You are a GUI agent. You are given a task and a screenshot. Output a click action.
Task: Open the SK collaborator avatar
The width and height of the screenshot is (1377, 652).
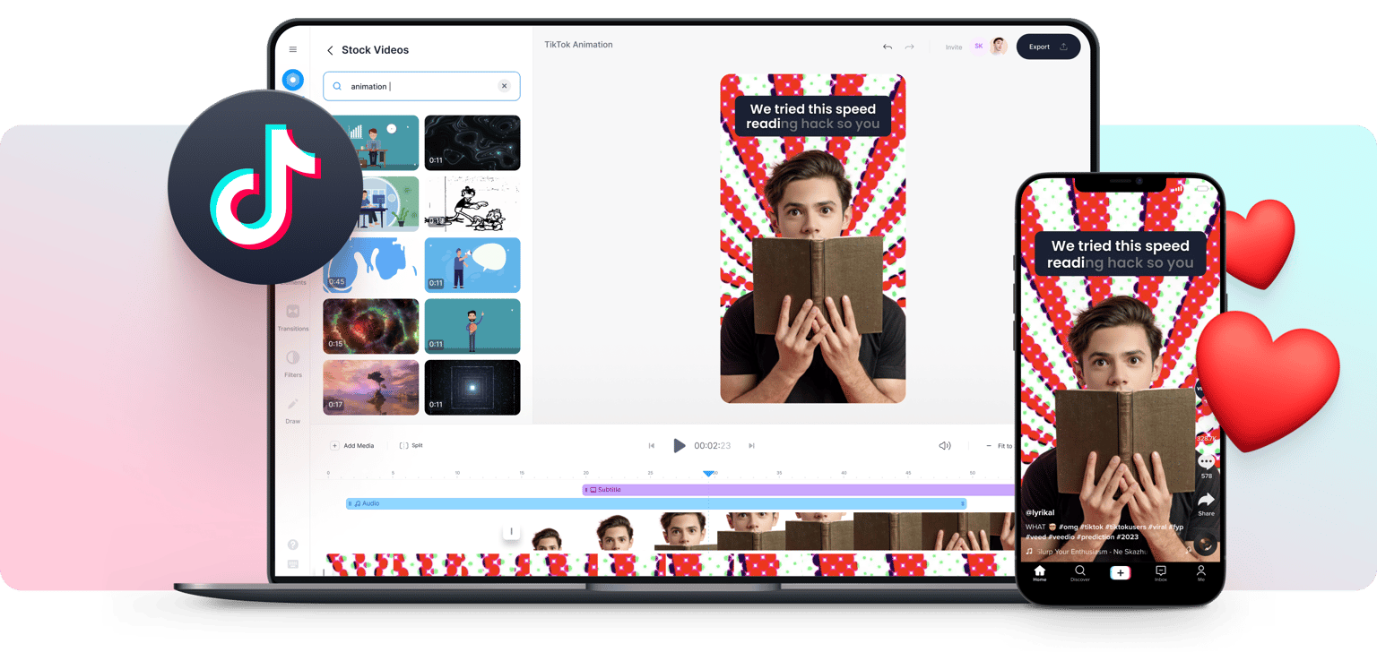click(x=978, y=47)
